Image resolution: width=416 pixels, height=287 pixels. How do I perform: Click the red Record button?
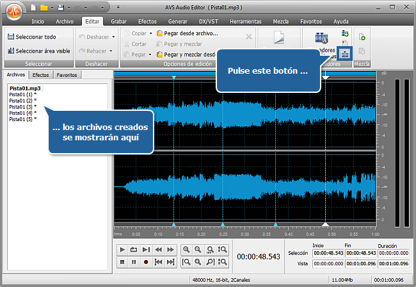pyautogui.click(x=146, y=262)
